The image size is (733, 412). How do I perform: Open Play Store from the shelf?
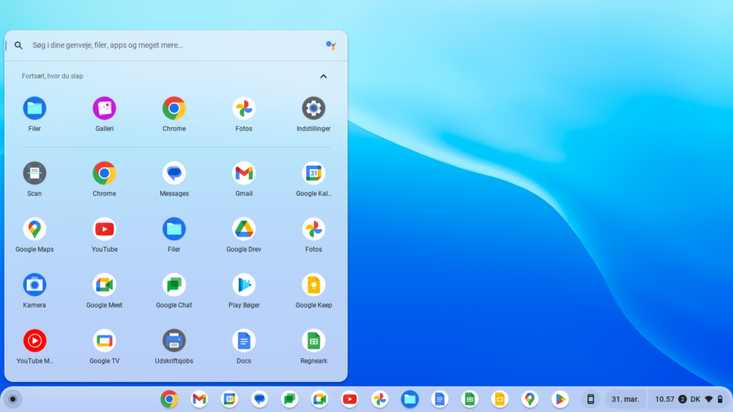[x=560, y=399]
